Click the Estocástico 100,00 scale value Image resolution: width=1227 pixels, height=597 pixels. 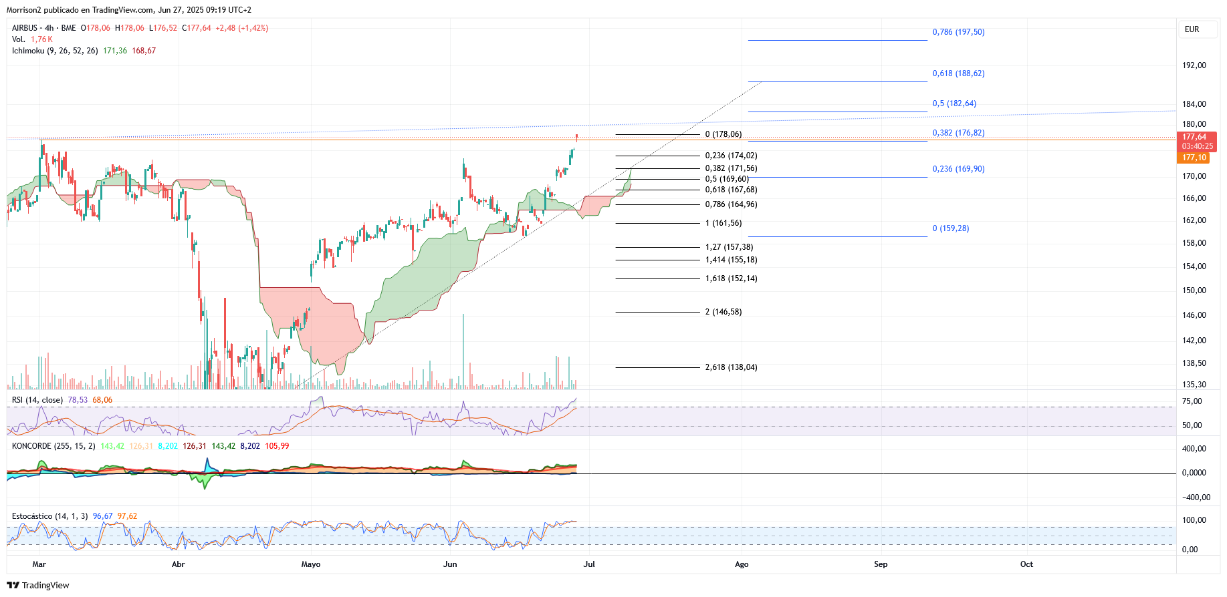[x=1194, y=520]
